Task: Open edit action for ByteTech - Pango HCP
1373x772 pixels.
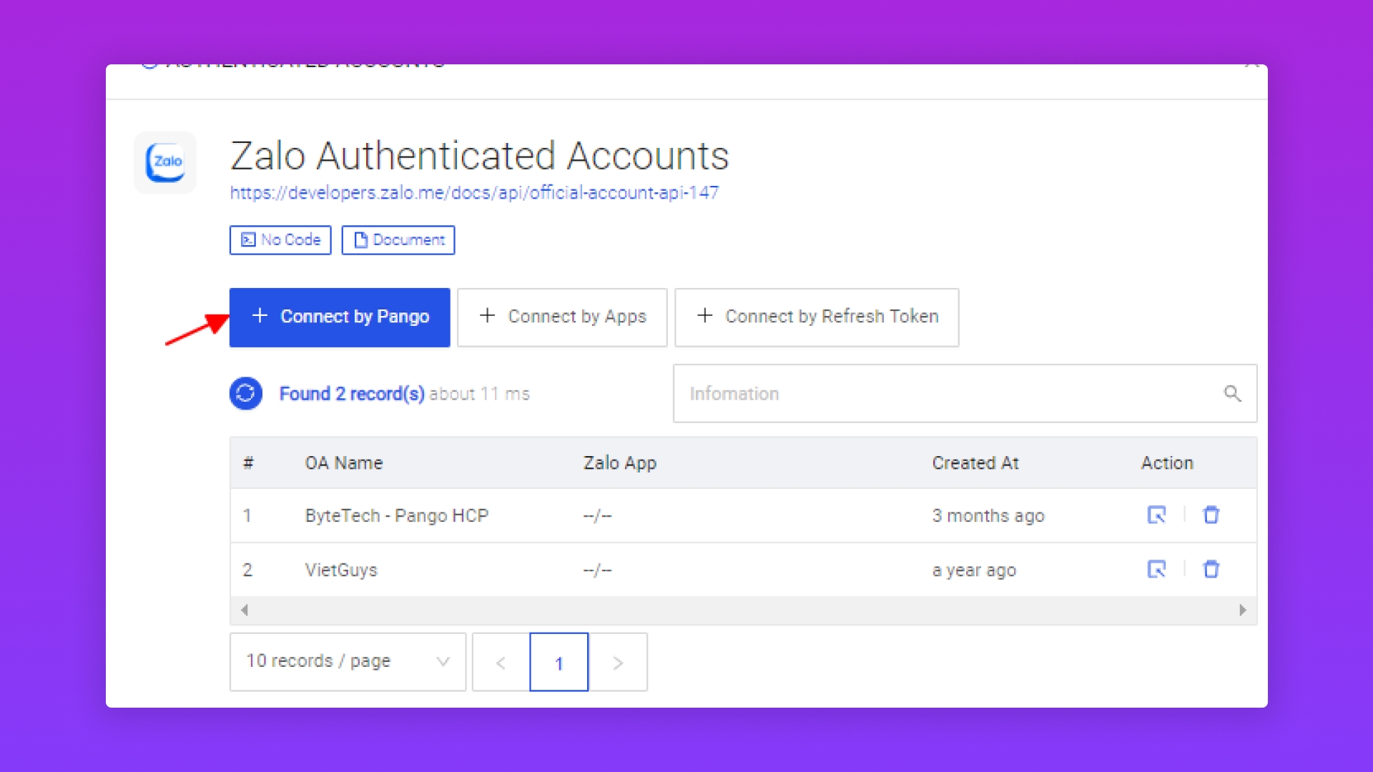Action: (x=1156, y=515)
